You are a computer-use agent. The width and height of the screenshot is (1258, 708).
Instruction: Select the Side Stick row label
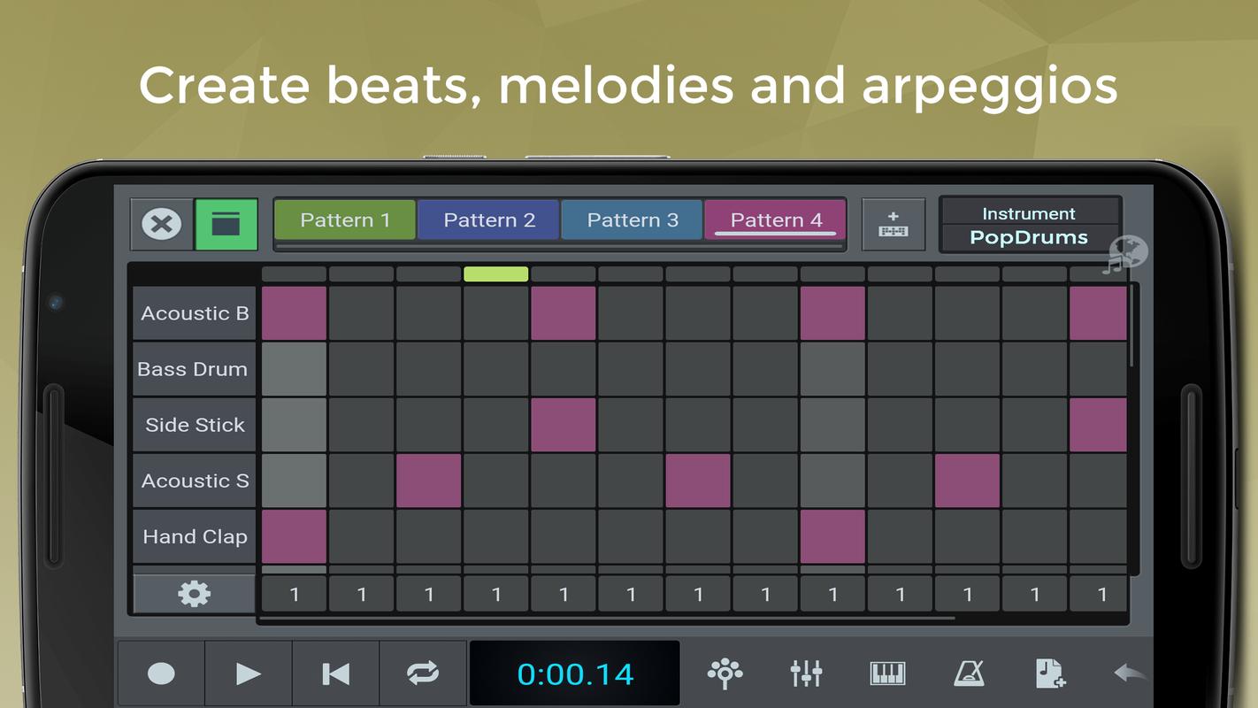[195, 425]
